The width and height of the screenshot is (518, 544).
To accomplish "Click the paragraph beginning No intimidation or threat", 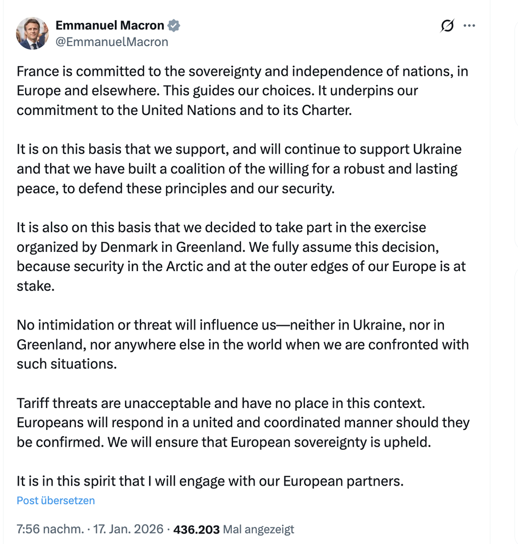I will point(242,344).
